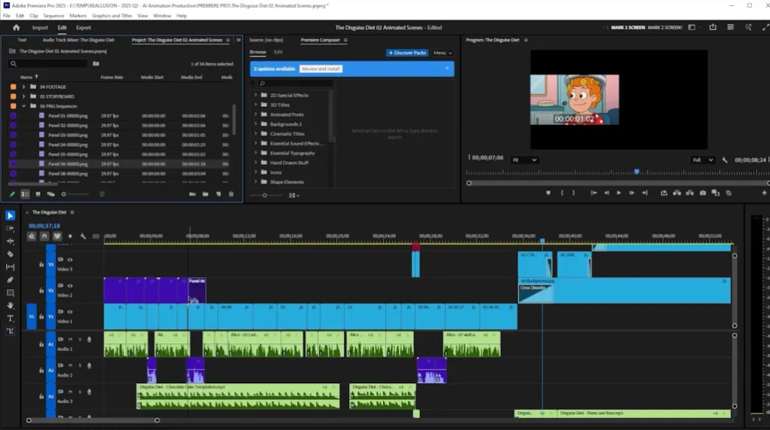This screenshot has width=770, height=430.
Task: Select the Track Select Forward tool
Action: 11,228
